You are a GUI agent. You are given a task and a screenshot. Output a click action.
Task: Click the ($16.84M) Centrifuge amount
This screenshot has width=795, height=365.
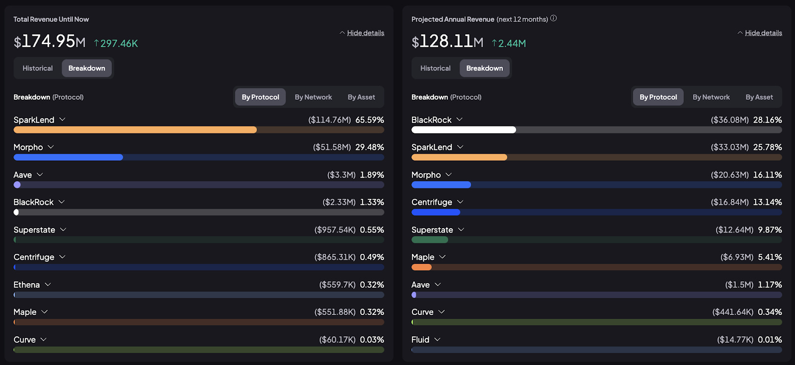coord(730,202)
